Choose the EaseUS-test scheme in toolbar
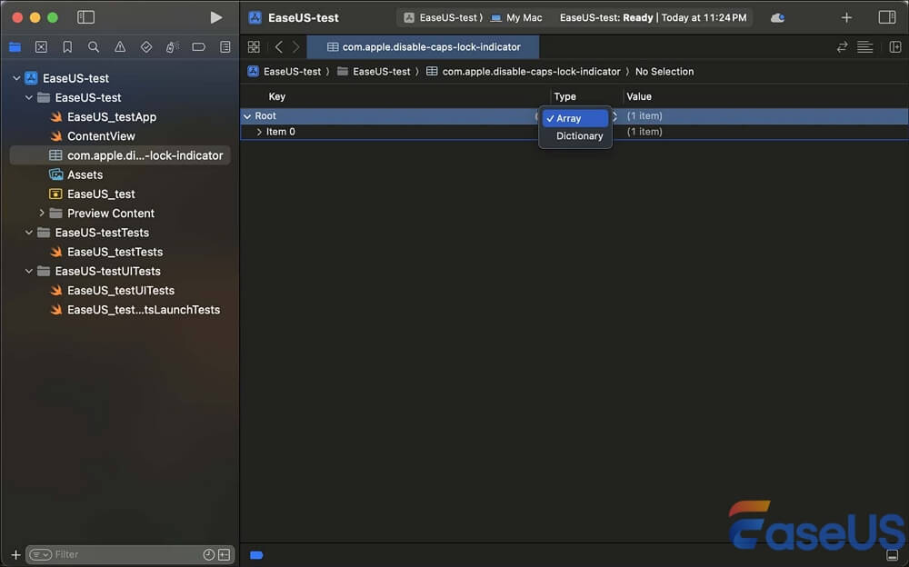 click(443, 18)
